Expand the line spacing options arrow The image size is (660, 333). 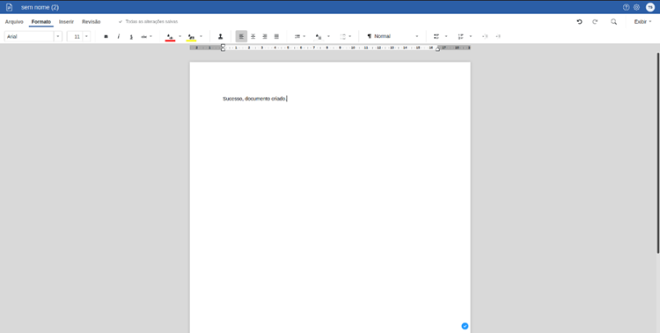304,37
